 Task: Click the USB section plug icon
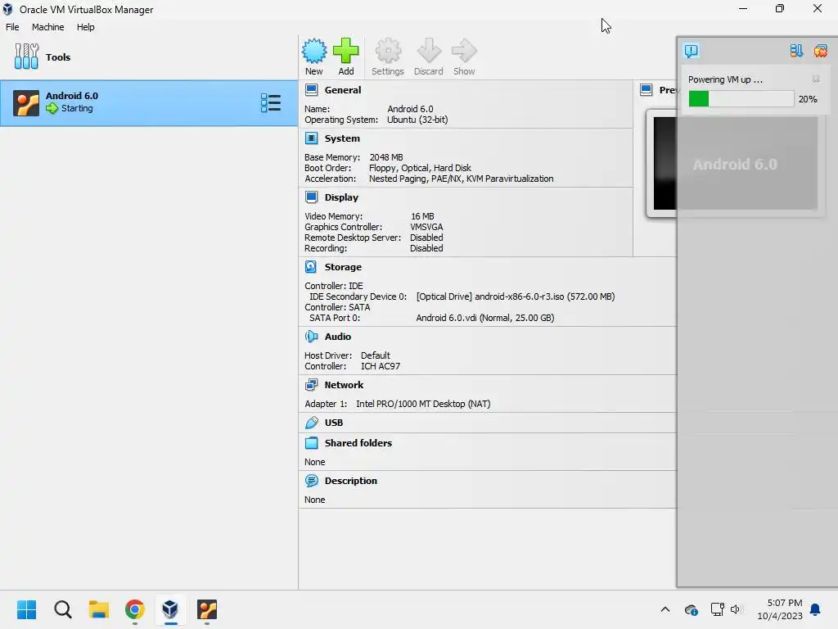[311, 423]
